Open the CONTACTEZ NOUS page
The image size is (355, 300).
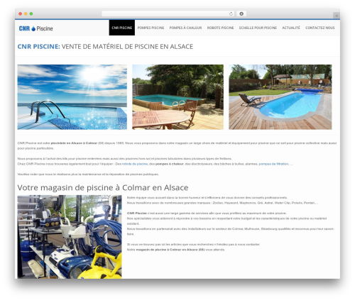pos(320,28)
